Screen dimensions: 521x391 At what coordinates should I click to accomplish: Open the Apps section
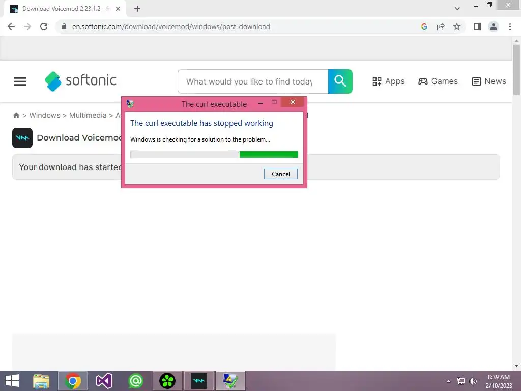coord(388,81)
